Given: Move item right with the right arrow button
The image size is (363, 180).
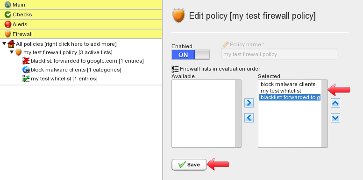Looking at the screenshot, I should pyautogui.click(x=249, y=103).
